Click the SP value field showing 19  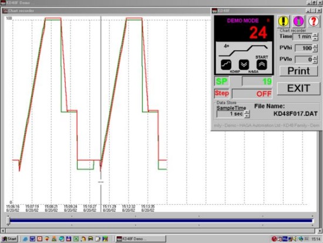click(x=257, y=81)
